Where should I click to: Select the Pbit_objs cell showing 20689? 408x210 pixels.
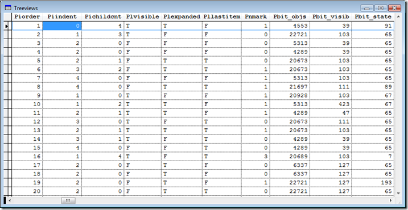pyautogui.click(x=290, y=156)
